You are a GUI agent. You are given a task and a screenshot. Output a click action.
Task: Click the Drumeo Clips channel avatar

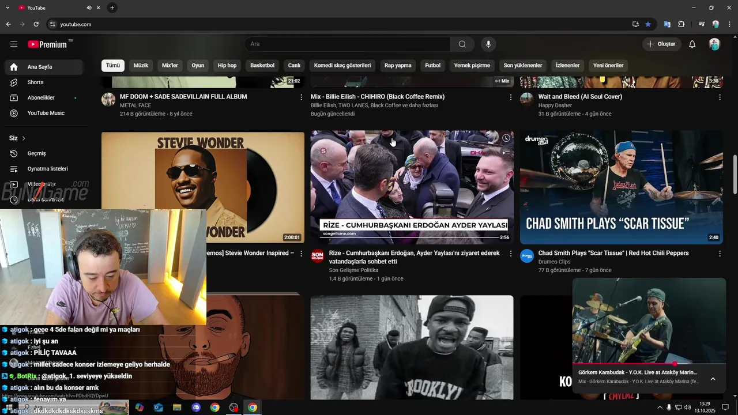(x=527, y=256)
